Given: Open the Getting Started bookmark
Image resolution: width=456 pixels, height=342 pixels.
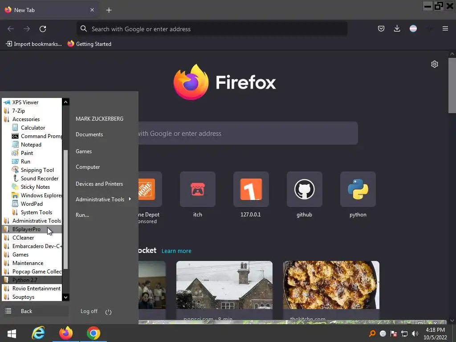Looking at the screenshot, I should tap(89, 44).
